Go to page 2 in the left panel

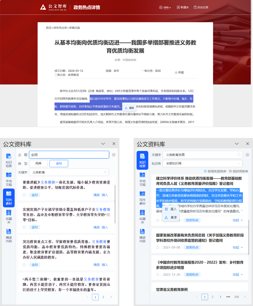103,297
